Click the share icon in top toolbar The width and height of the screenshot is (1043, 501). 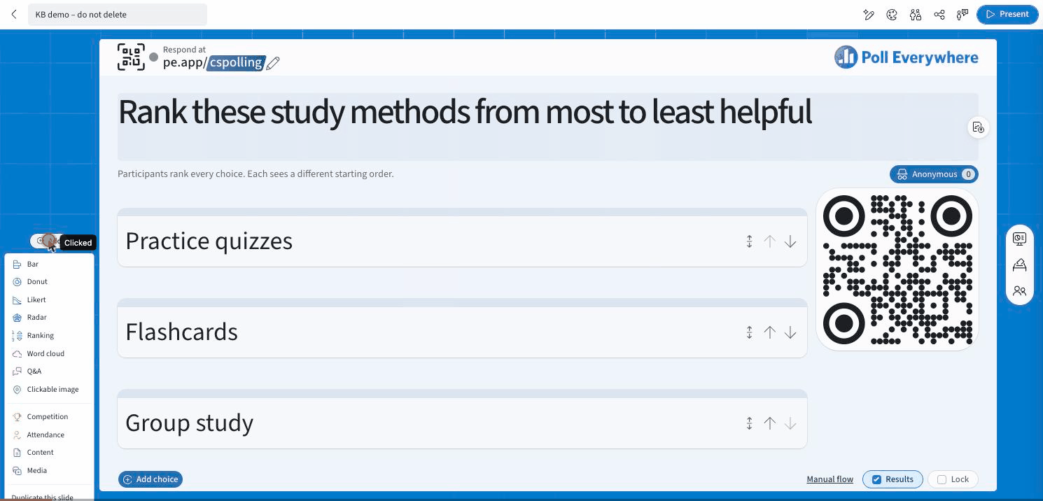[x=939, y=15]
